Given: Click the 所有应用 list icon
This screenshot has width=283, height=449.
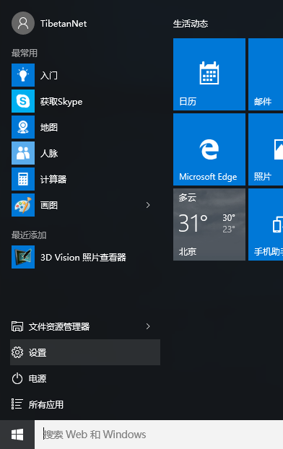Looking at the screenshot, I should coord(17,404).
